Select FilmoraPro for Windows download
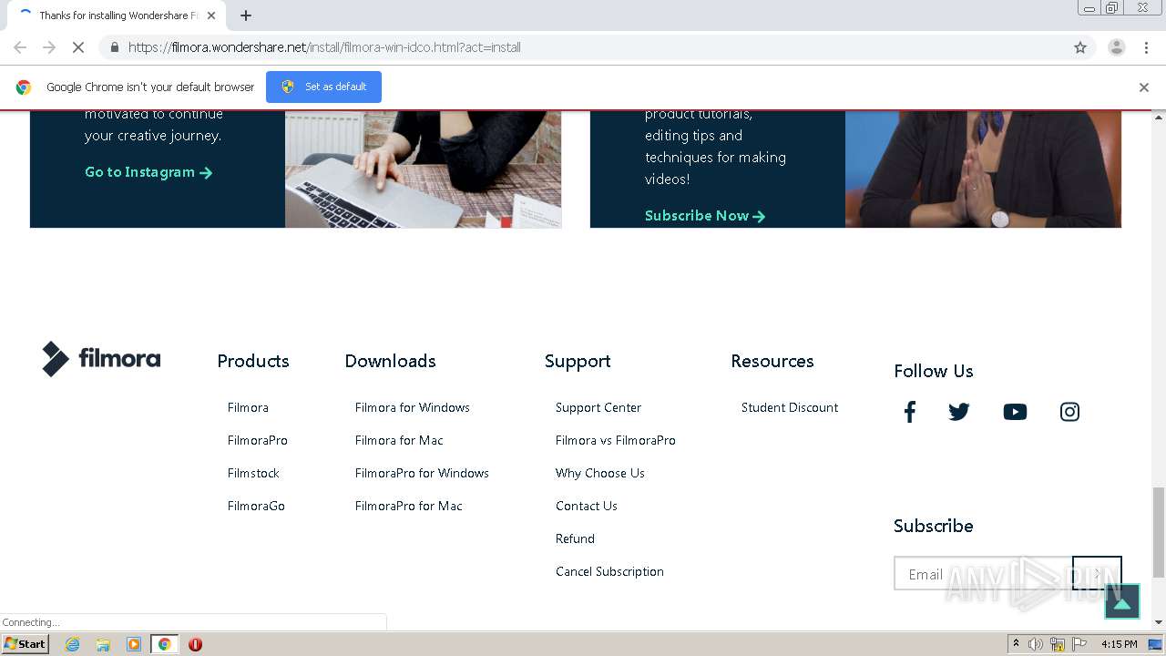1166x656 pixels. coord(422,473)
